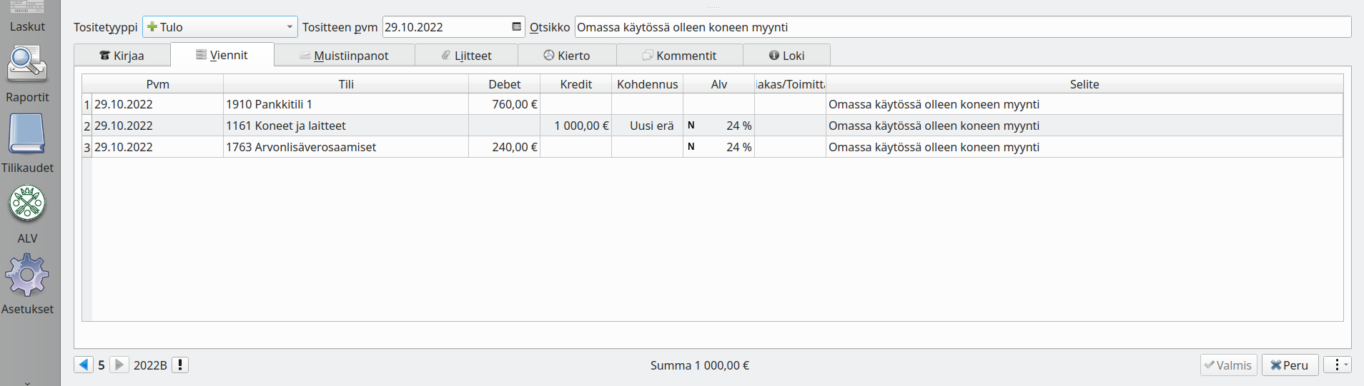This screenshot has width=1364, height=386.
Task: Open the Kommentit tab
Action: pos(680,56)
